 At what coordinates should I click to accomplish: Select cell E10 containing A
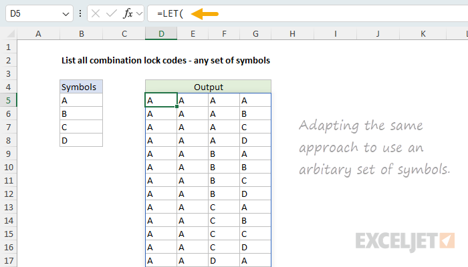(x=193, y=167)
